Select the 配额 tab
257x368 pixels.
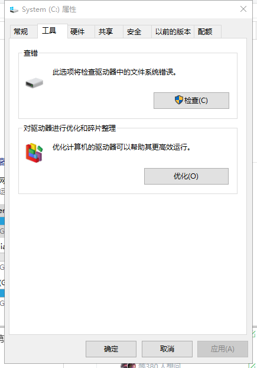click(x=205, y=32)
